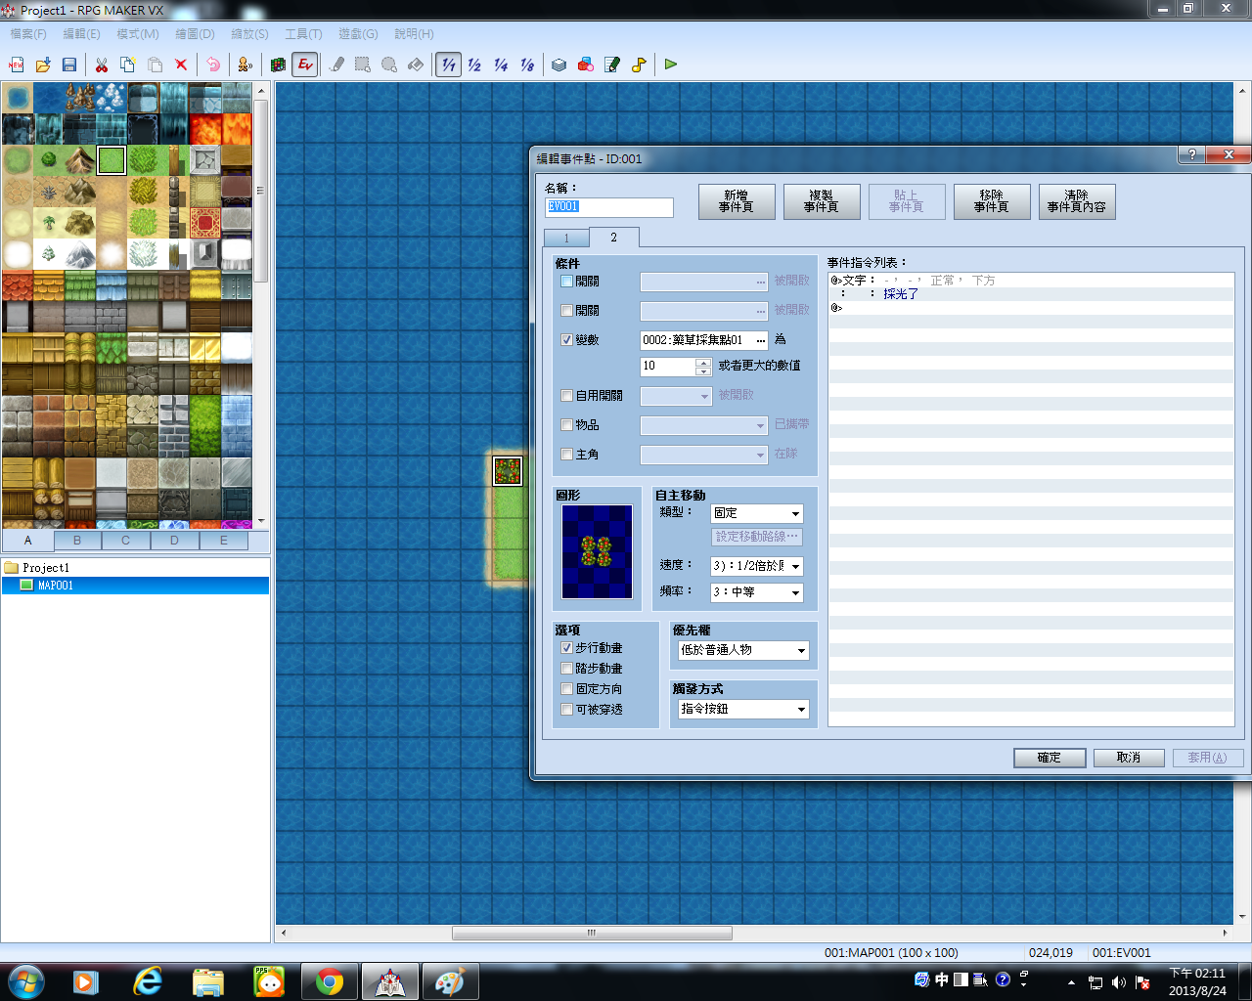1252x1001 pixels.
Task: Open the Sound Test music note icon
Action: point(639,65)
